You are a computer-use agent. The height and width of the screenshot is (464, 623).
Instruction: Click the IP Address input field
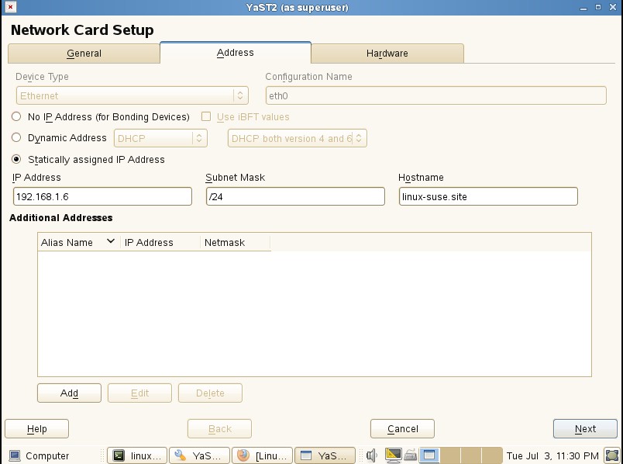102,196
